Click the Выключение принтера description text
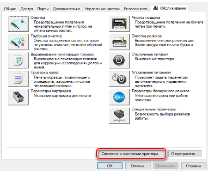208x171 pixels. point(155,59)
